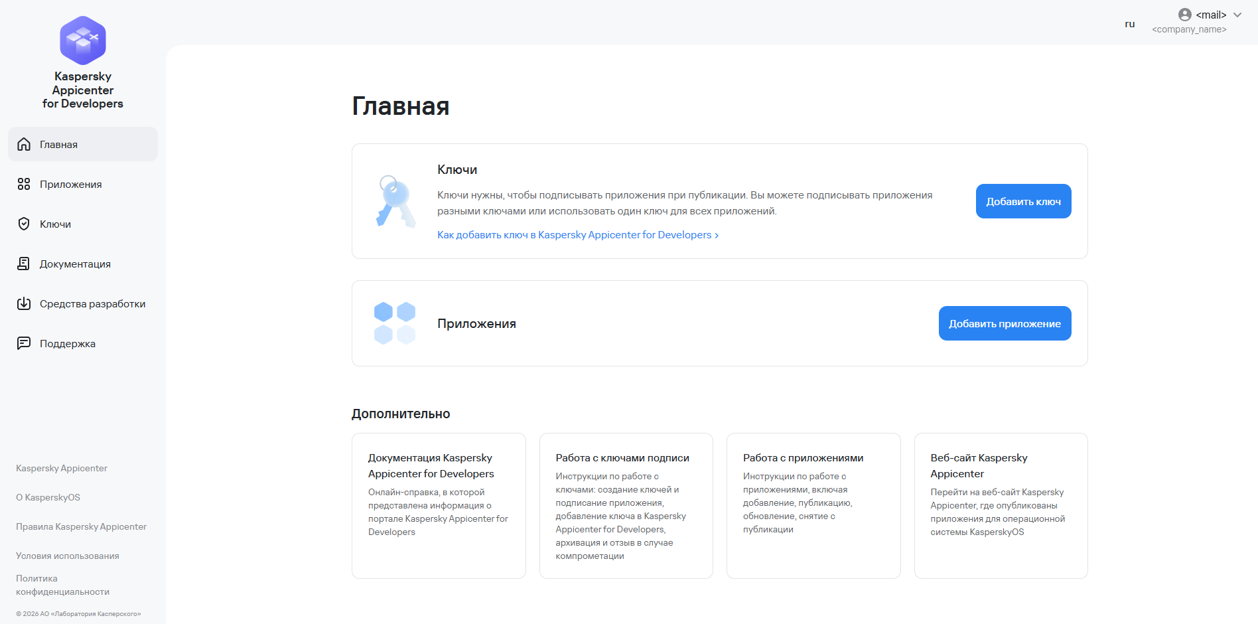Click the hexagons illustration in Приложения card
The image size is (1258, 624).
395,323
